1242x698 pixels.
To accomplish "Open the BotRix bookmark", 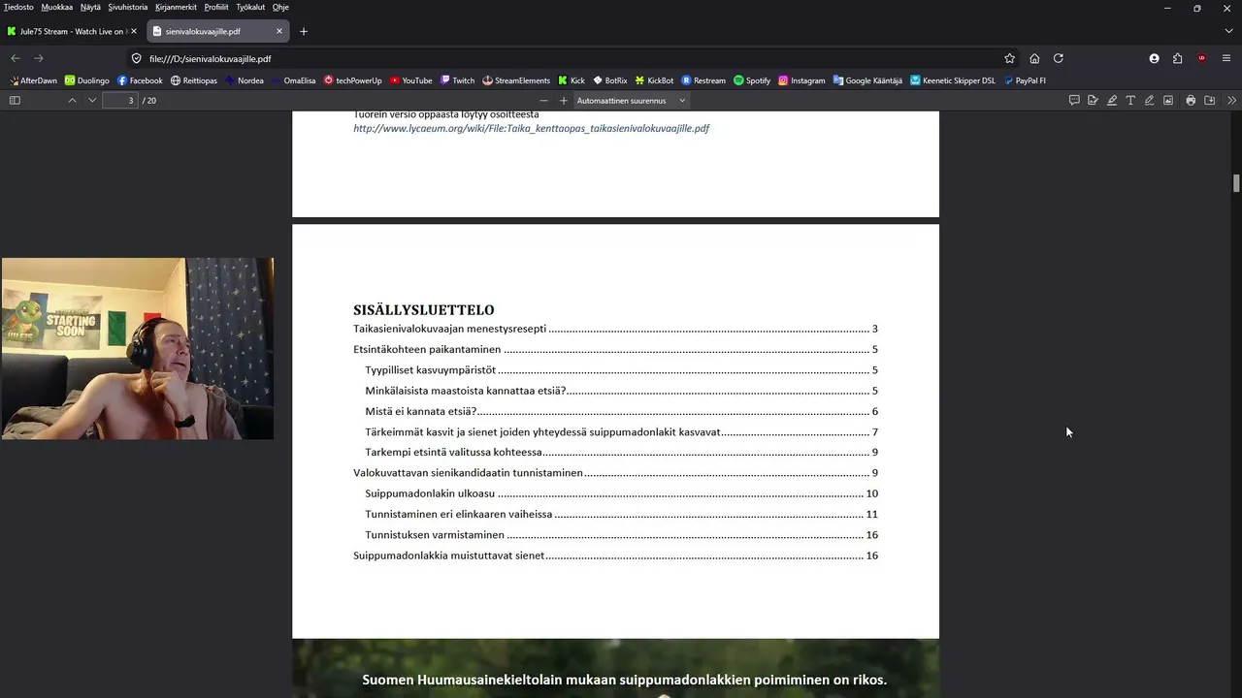I will tap(610, 80).
